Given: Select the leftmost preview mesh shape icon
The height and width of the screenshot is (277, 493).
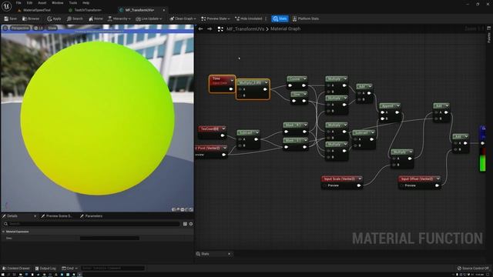Looking at the screenshot, I should (x=173, y=209).
